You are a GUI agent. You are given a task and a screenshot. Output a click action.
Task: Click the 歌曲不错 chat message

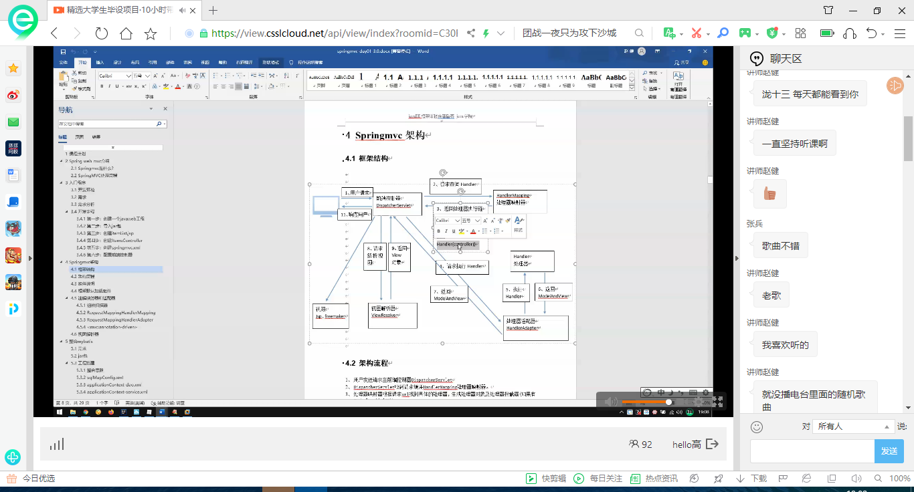pyautogui.click(x=781, y=245)
